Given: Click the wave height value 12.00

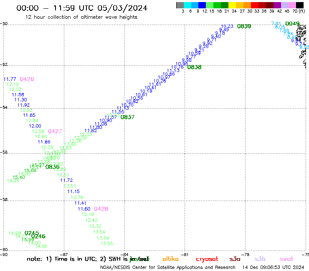Looking at the screenshot, I should pyautogui.click(x=35, y=126).
